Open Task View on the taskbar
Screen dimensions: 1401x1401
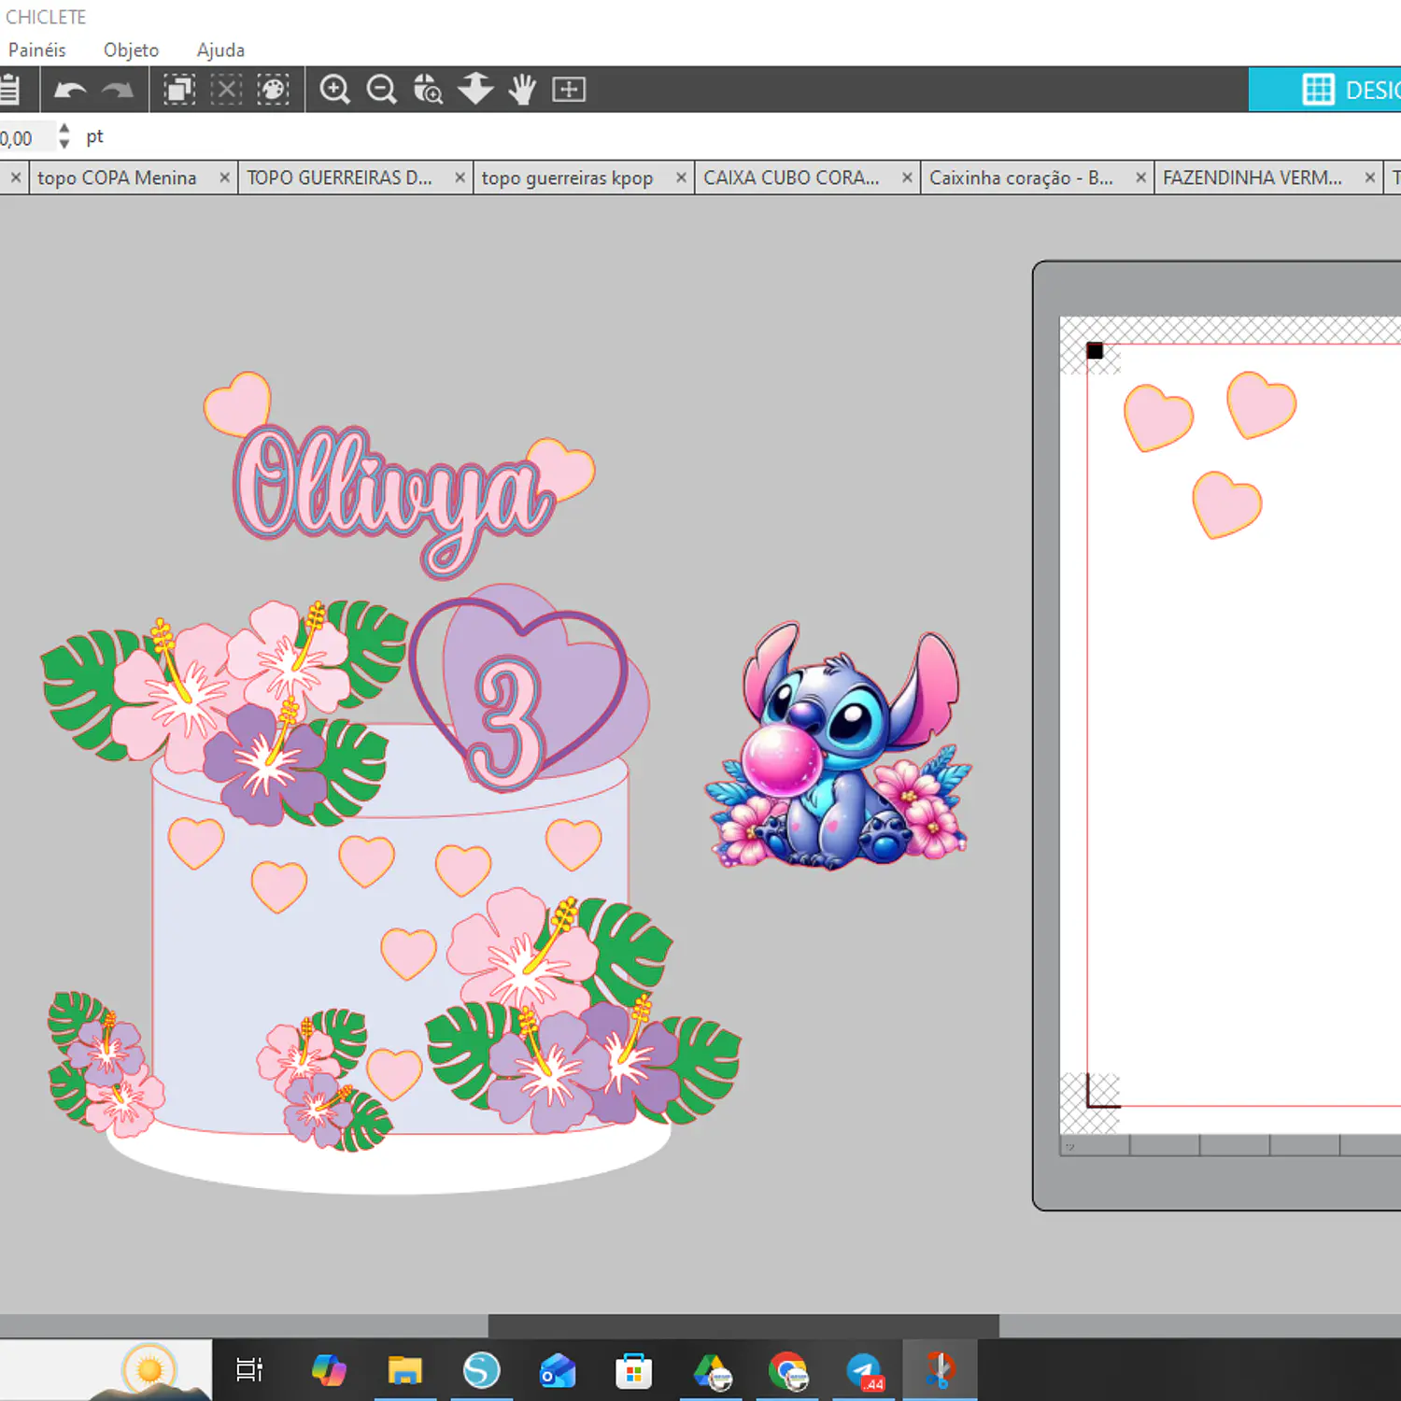[249, 1370]
